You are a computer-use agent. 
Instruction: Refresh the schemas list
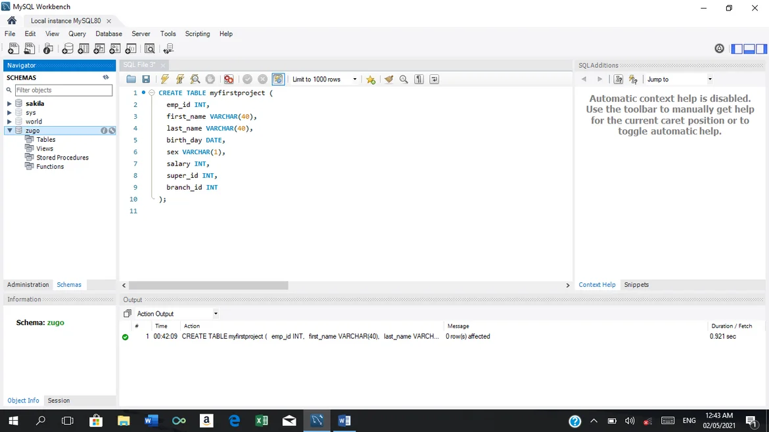(106, 77)
